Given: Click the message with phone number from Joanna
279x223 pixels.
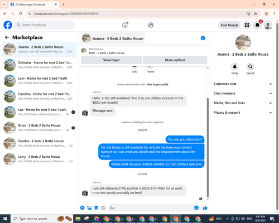Looking at the screenshot, I should (x=138, y=191).
